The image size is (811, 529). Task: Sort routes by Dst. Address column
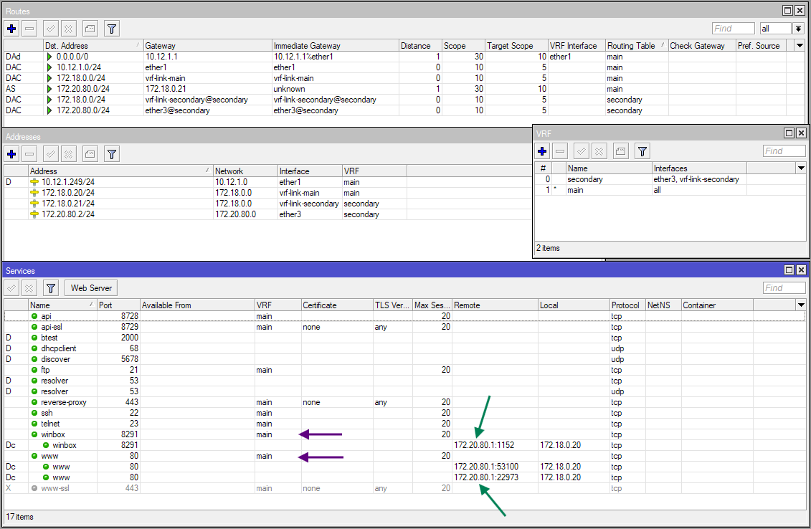(x=93, y=45)
